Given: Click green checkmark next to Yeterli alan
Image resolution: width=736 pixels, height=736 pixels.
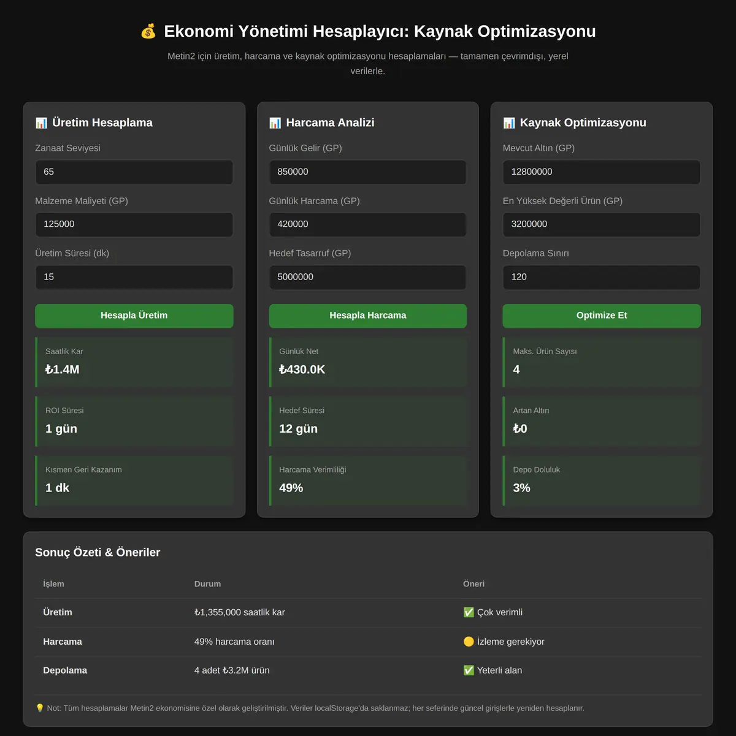Looking at the screenshot, I should pos(469,670).
